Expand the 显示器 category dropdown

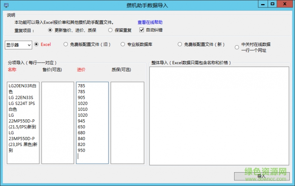click(18, 45)
